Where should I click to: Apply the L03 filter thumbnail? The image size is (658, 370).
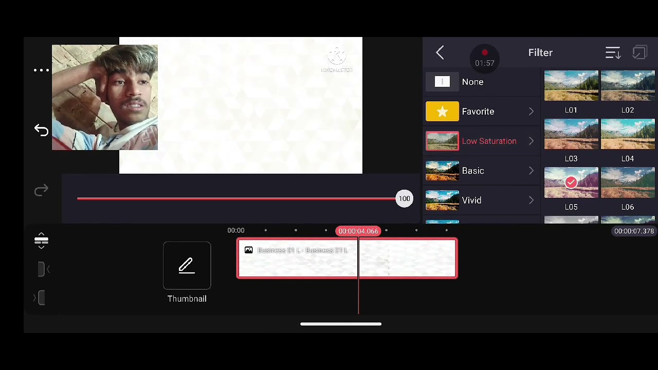pos(571,134)
